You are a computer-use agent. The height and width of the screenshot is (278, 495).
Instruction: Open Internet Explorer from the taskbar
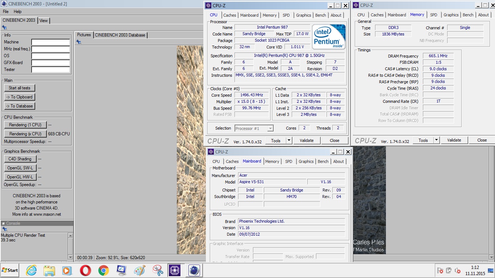[x=31, y=270]
